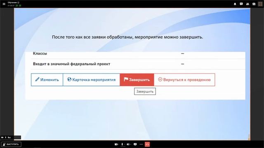Viewport: 264px width, 148px height.
Task: Expand the microphone options arrow
Action: click(x=125, y=144)
